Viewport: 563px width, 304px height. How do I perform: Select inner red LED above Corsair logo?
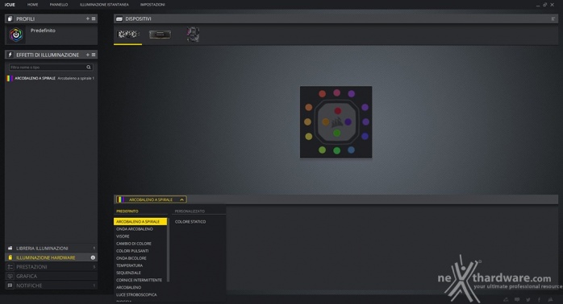(x=337, y=111)
